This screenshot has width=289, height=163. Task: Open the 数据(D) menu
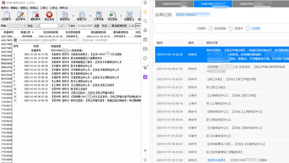[34, 8]
